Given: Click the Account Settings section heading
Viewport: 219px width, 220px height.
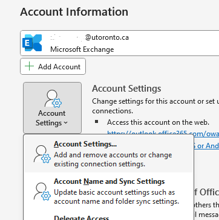Looking at the screenshot, I should coord(126,89).
